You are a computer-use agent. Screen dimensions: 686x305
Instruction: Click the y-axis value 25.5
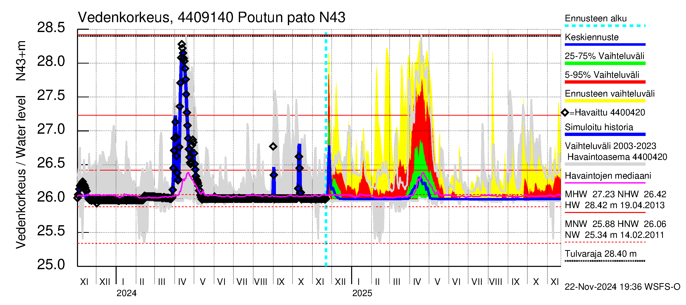coord(51,231)
